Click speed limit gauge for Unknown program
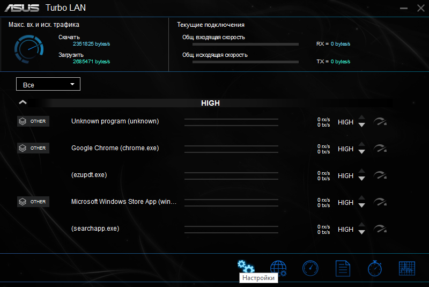The height and width of the screenshot is (287, 429). (380, 121)
